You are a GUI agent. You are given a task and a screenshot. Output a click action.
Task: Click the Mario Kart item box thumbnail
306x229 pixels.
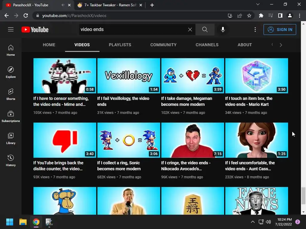click(x=257, y=75)
